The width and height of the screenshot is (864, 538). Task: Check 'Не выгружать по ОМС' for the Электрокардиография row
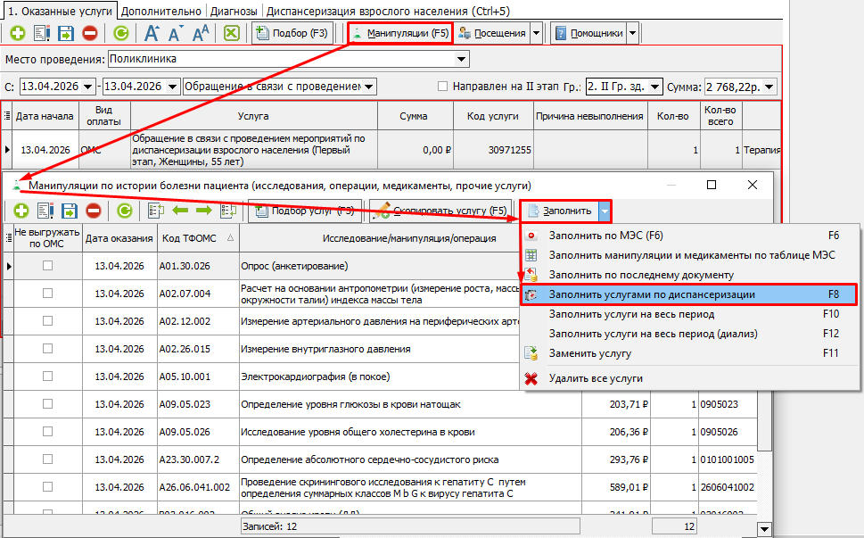pyautogui.click(x=48, y=377)
